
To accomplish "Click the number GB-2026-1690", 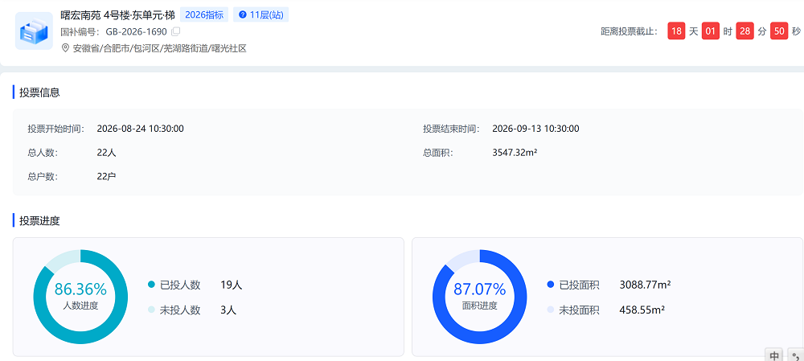I will (136, 32).
